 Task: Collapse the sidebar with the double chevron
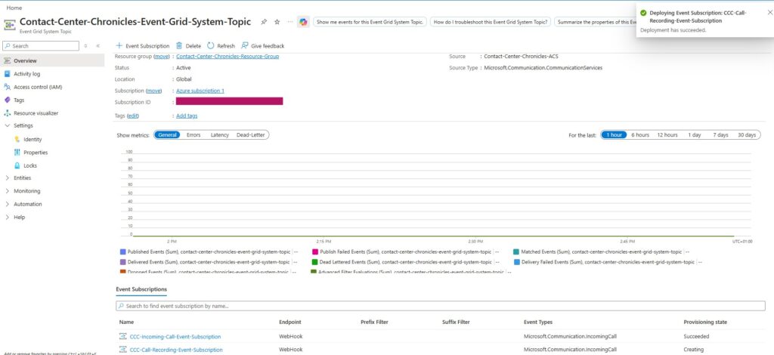coord(98,46)
